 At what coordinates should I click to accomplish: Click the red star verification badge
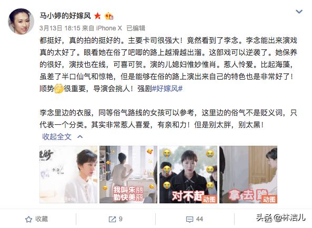tap(97, 16)
